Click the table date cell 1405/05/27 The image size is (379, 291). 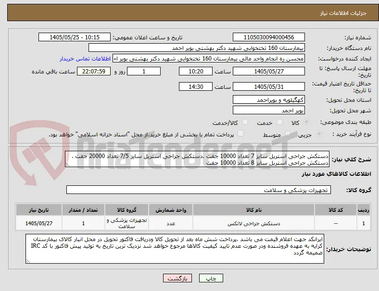pyautogui.click(x=39, y=223)
